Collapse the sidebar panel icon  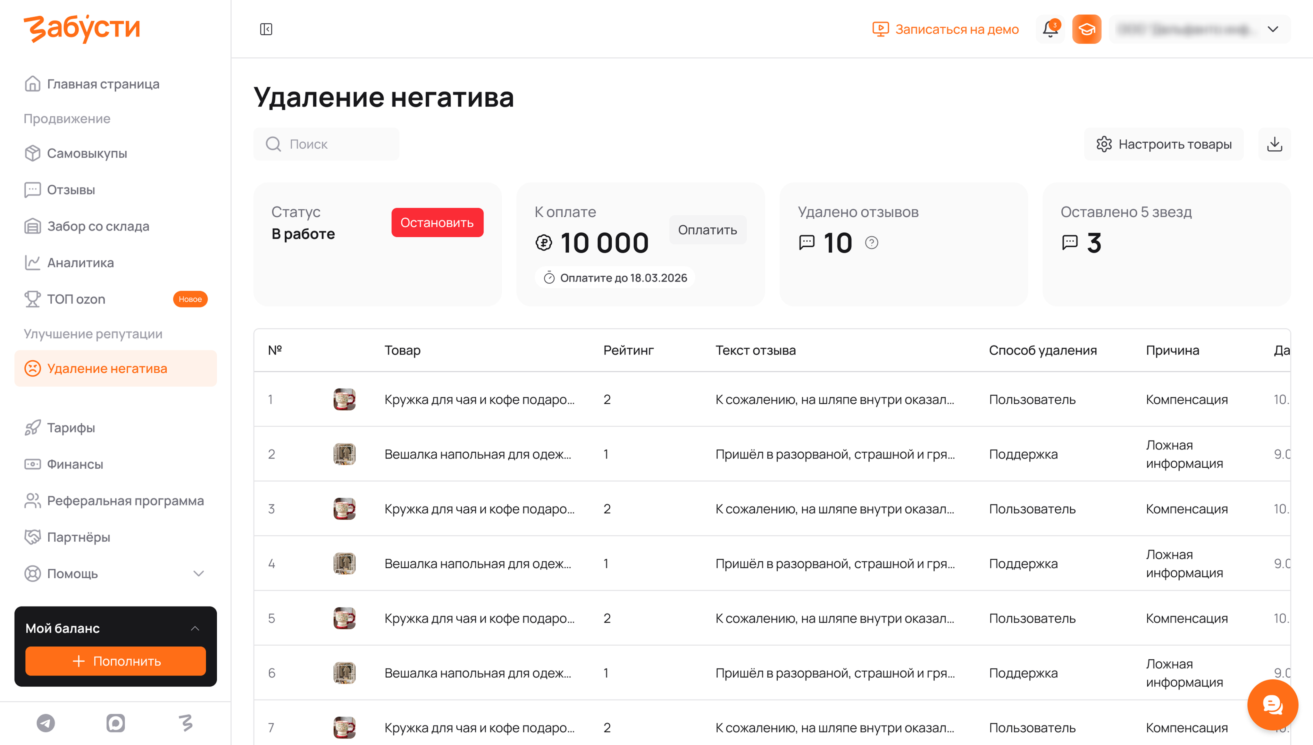click(x=266, y=29)
